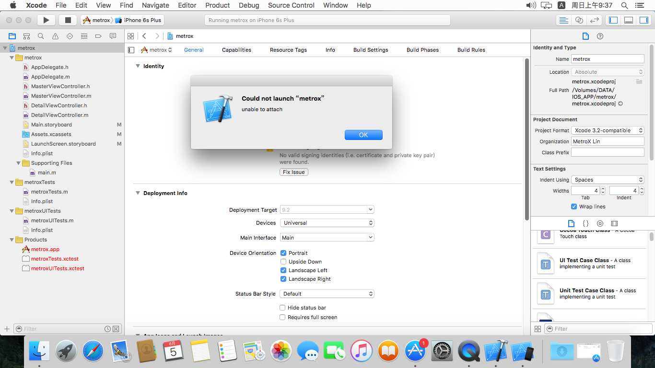
Task: Enable Upside Down orientation
Action: pos(283,262)
